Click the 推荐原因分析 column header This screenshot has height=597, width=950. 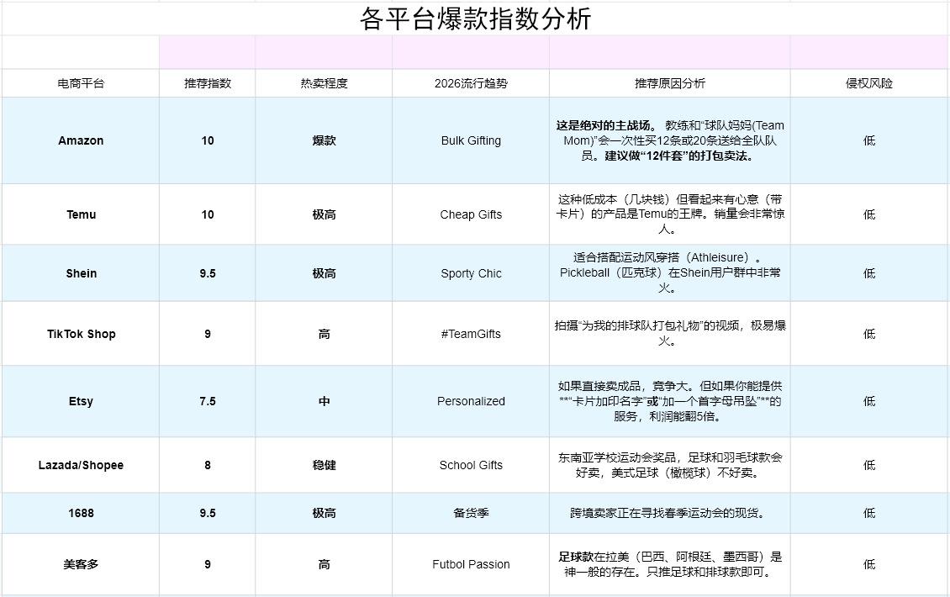[669, 83]
